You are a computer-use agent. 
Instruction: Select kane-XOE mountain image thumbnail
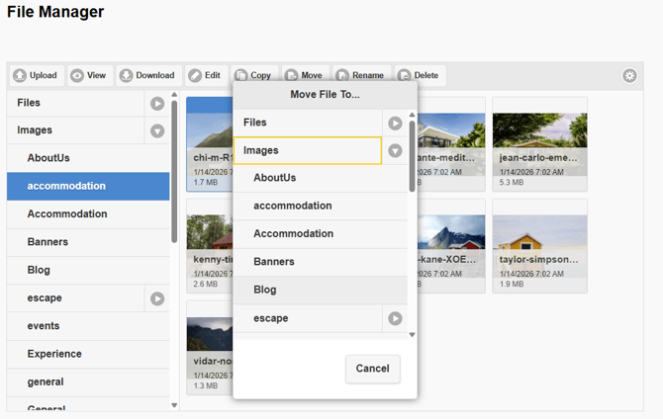[451, 246]
